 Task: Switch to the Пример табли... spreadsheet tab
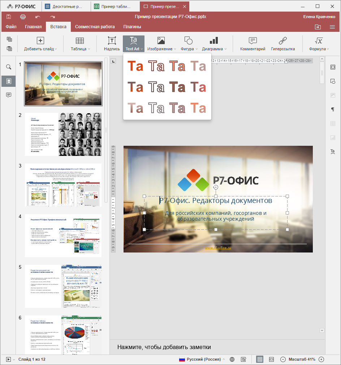pos(115,7)
